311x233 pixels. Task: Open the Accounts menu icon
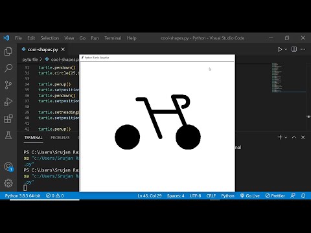coord(8,167)
